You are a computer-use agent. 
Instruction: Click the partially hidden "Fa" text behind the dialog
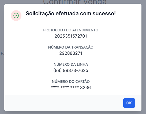[x=2, y=53]
